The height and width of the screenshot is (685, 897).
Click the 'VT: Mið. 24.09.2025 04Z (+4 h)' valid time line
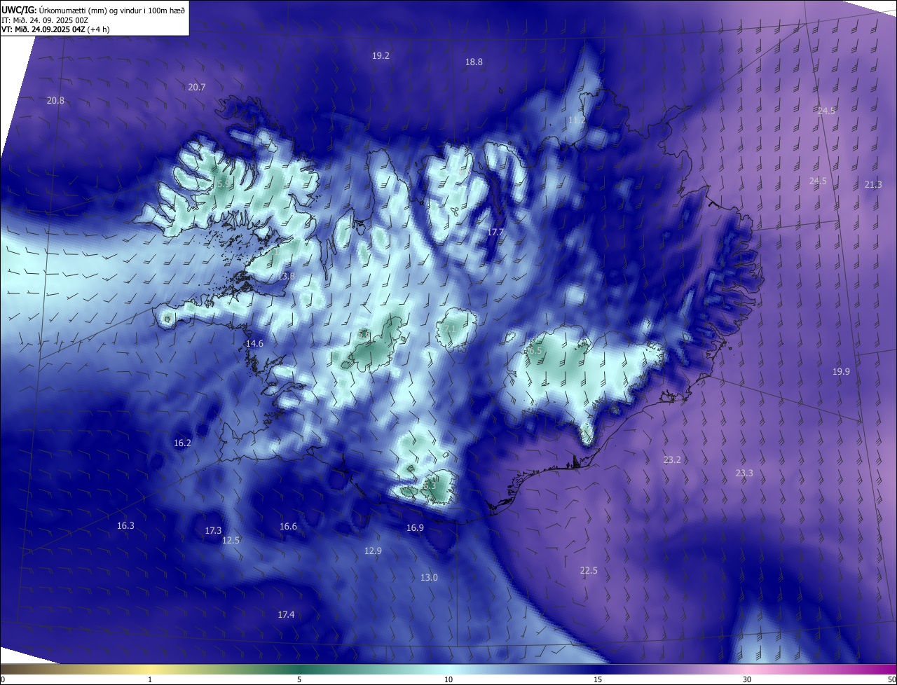click(55, 29)
